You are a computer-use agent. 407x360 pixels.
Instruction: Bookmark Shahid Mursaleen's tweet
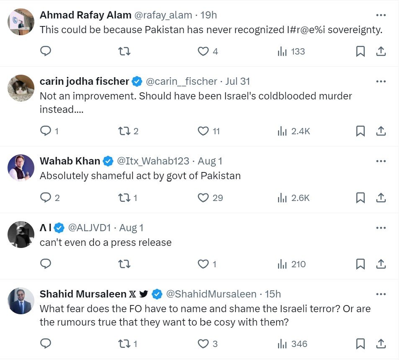360,344
